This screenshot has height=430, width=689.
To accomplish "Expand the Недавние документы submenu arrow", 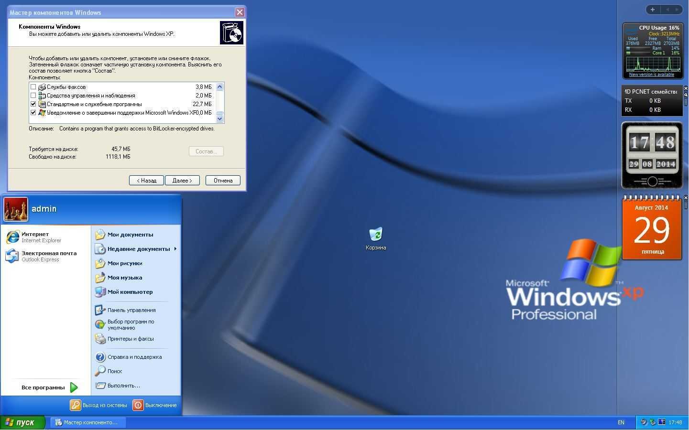I will [175, 249].
